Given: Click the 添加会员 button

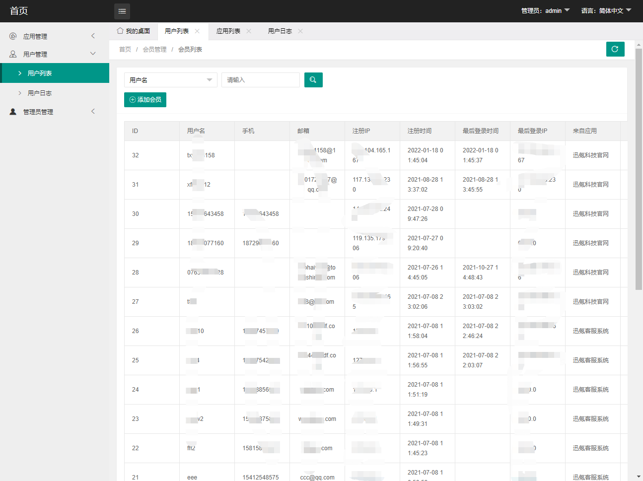Looking at the screenshot, I should [145, 100].
